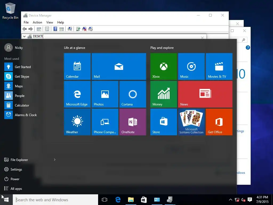Image resolution: width=273 pixels, height=205 pixels.
Task: Open Device Manager View menu
Action: pyautogui.click(x=50, y=22)
